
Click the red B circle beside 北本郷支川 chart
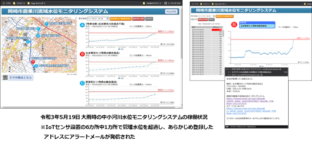(82, 54)
